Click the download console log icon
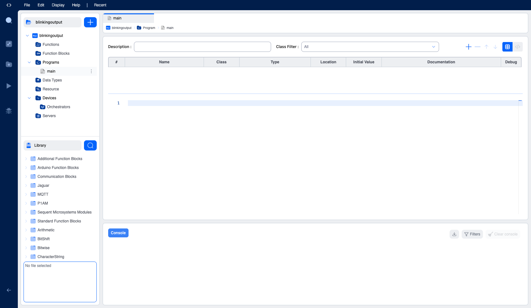Image resolution: width=531 pixels, height=308 pixels. pyautogui.click(x=454, y=234)
